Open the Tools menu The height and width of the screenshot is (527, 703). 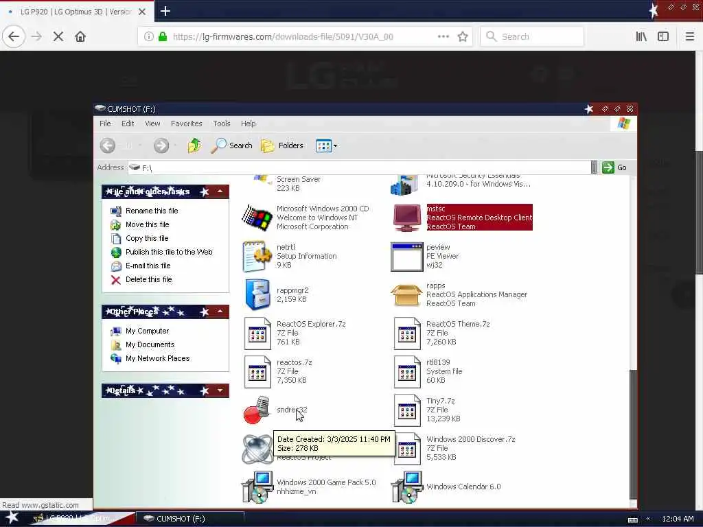[x=222, y=124]
